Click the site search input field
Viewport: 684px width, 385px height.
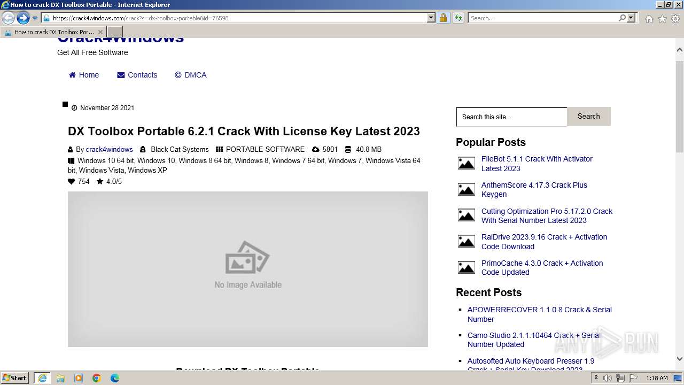pyautogui.click(x=511, y=117)
